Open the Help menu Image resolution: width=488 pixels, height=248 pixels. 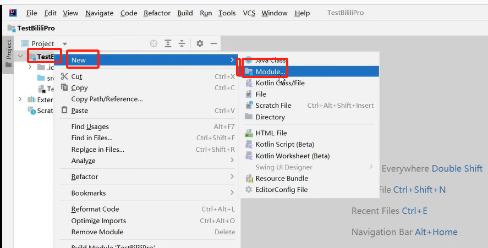(302, 13)
